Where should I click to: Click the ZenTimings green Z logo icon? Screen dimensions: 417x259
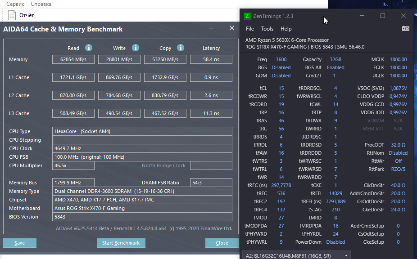247,16
